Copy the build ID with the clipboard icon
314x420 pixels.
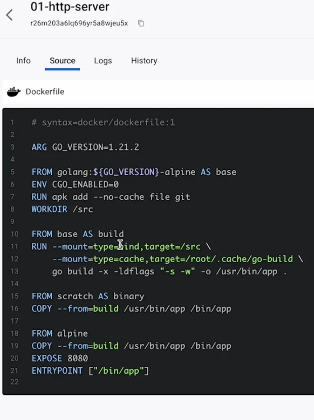click(x=141, y=23)
